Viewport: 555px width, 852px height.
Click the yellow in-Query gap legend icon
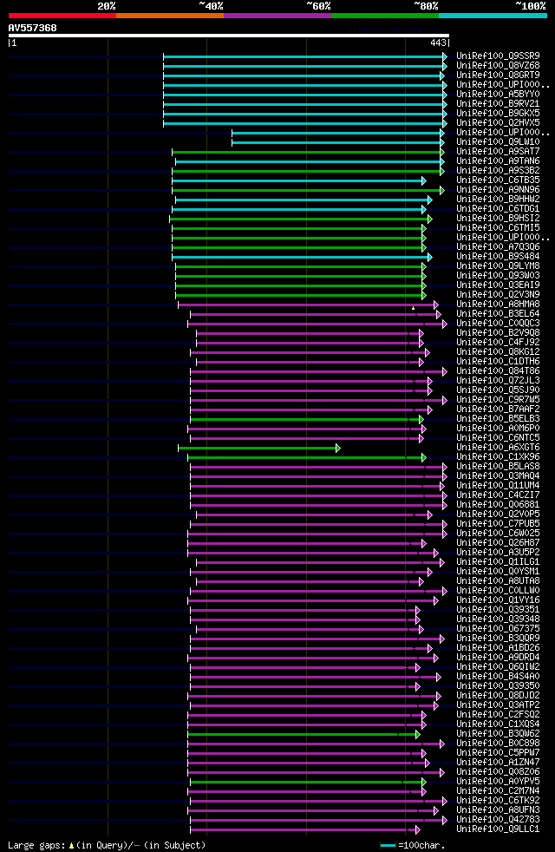[71, 846]
